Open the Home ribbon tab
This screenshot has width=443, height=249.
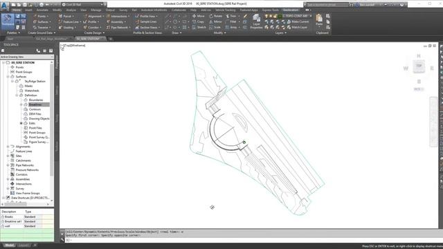coord(17,10)
